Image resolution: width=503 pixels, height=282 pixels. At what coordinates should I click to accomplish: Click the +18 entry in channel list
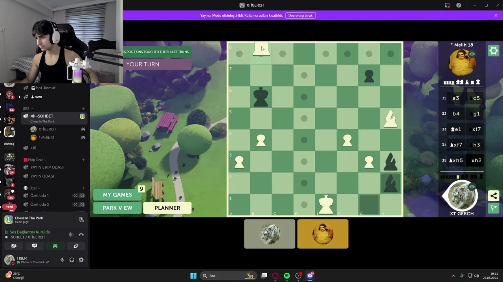pos(53,148)
